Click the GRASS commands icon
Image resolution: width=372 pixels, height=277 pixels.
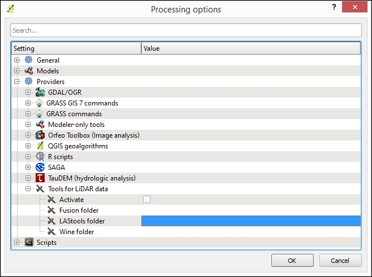pyautogui.click(x=39, y=113)
